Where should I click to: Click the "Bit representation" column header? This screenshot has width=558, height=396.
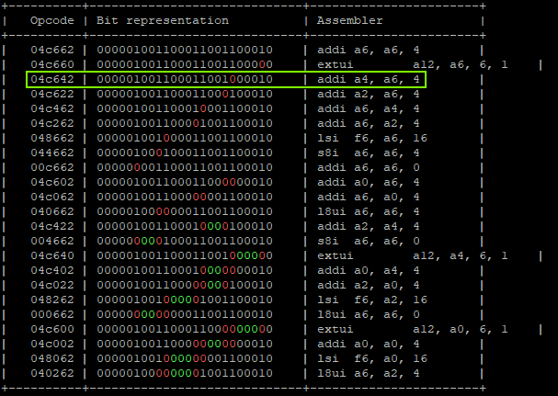163,20
